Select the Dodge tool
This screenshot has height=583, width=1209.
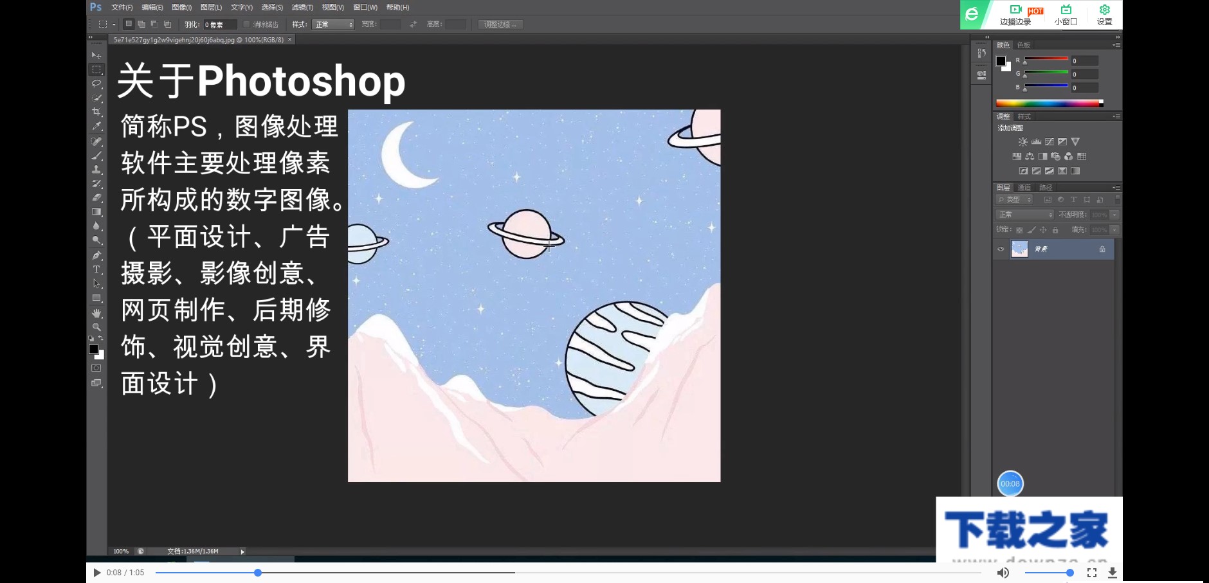(96, 240)
